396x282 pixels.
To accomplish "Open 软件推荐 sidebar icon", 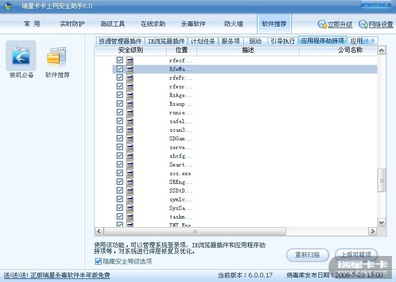I will (57, 57).
